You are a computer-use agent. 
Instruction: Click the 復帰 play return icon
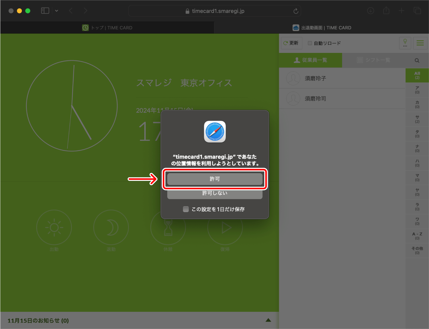pyautogui.click(x=225, y=228)
